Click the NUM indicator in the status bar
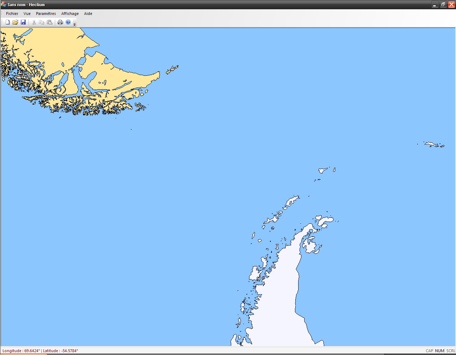 point(440,351)
